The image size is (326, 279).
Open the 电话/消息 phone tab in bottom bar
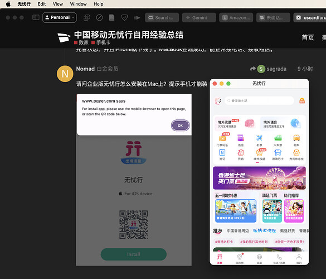pos(279,259)
